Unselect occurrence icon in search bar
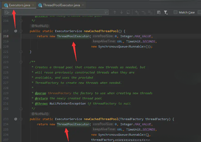This screenshot has height=142, width=201. (x=143, y=13)
